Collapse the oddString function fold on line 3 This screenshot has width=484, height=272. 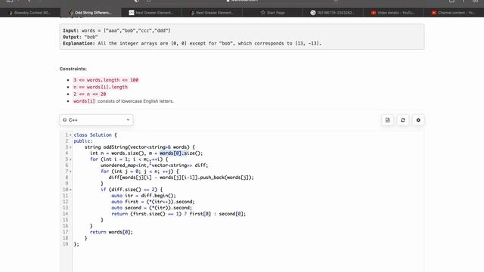(70, 147)
